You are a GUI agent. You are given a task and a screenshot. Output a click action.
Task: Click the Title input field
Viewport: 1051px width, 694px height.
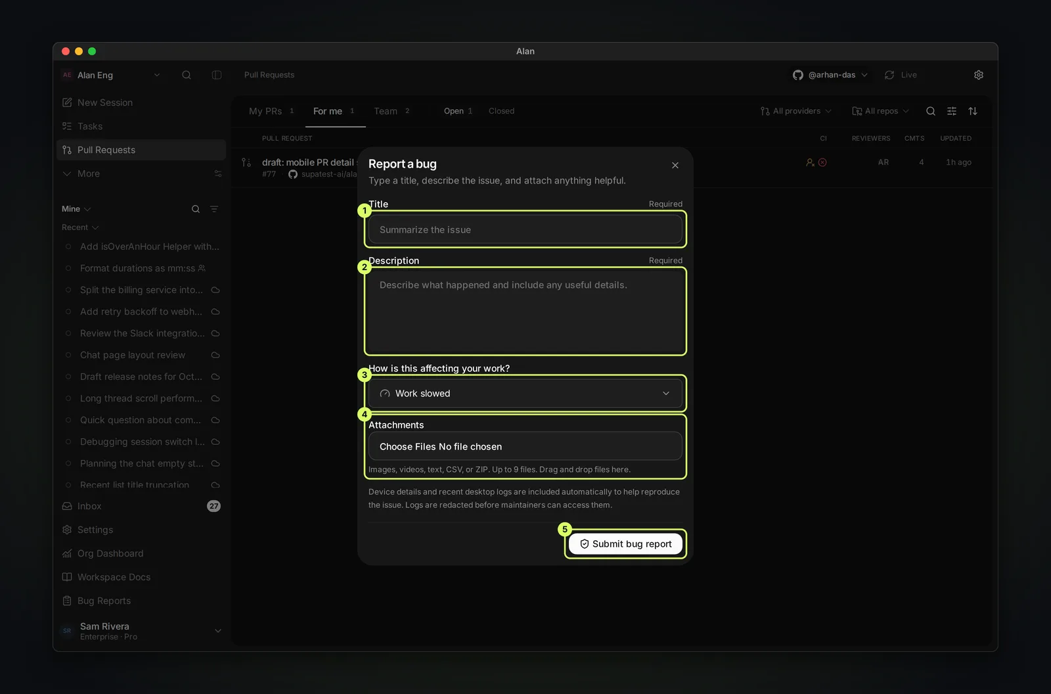click(525, 229)
